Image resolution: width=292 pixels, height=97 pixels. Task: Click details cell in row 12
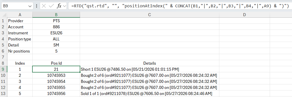[x=149, y=87]
